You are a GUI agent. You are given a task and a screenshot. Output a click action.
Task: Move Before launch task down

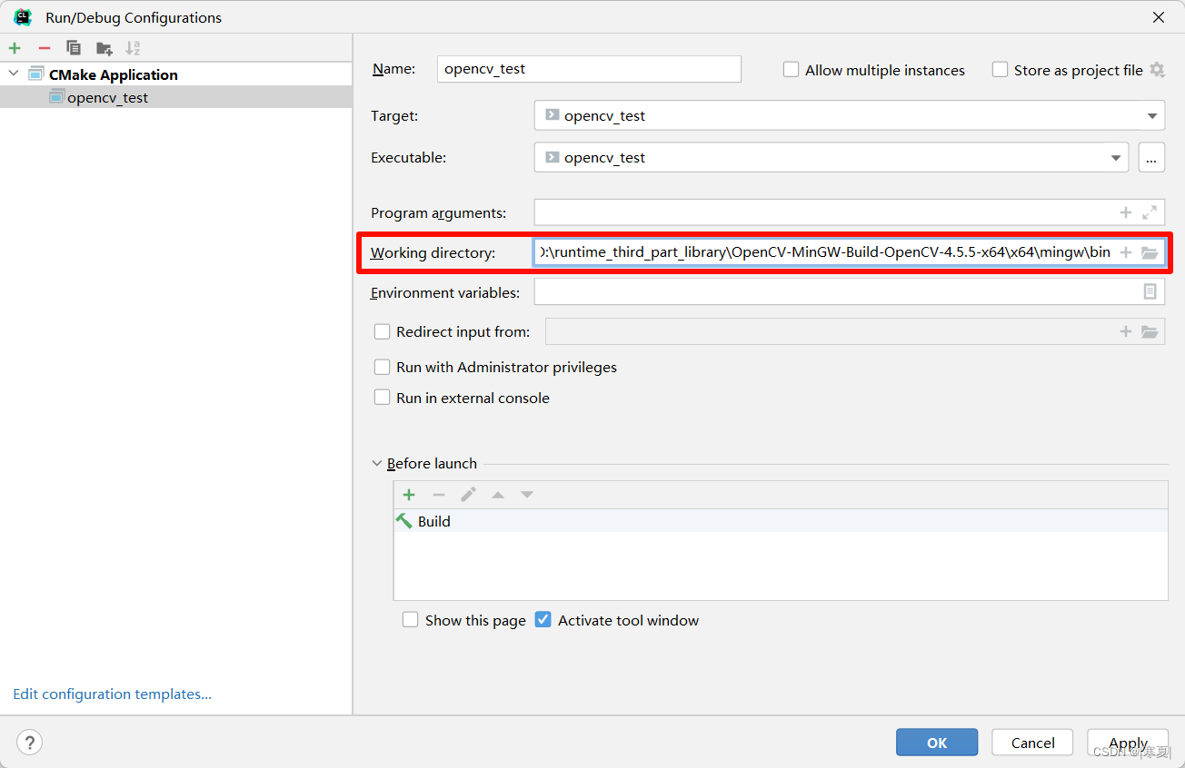[527, 495]
